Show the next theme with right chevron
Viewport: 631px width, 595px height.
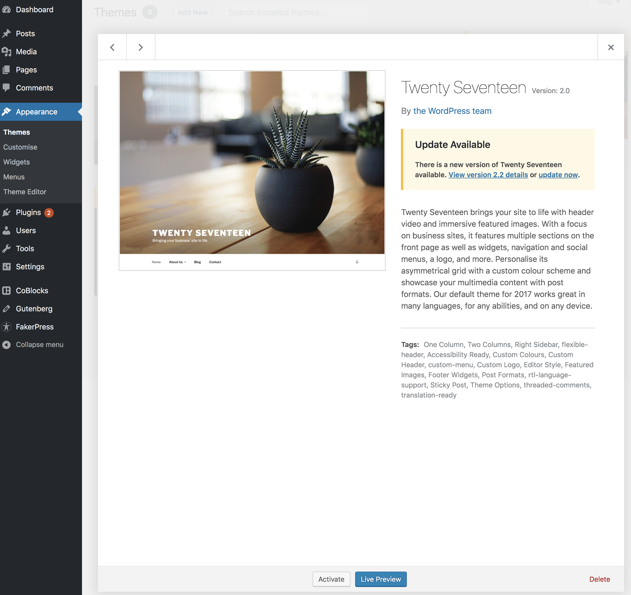[x=141, y=47]
